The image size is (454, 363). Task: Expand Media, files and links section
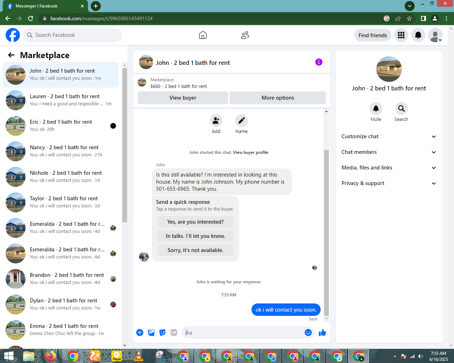(389, 168)
